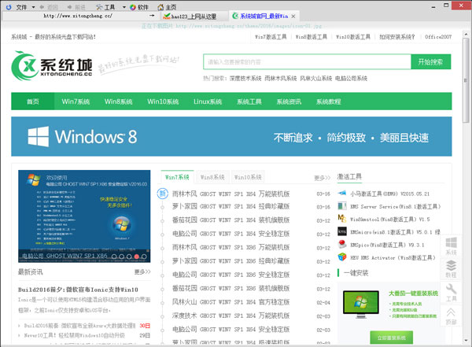Click the 新 badge icon in list
Viewport: 472px width, 347px height.
click(163, 194)
